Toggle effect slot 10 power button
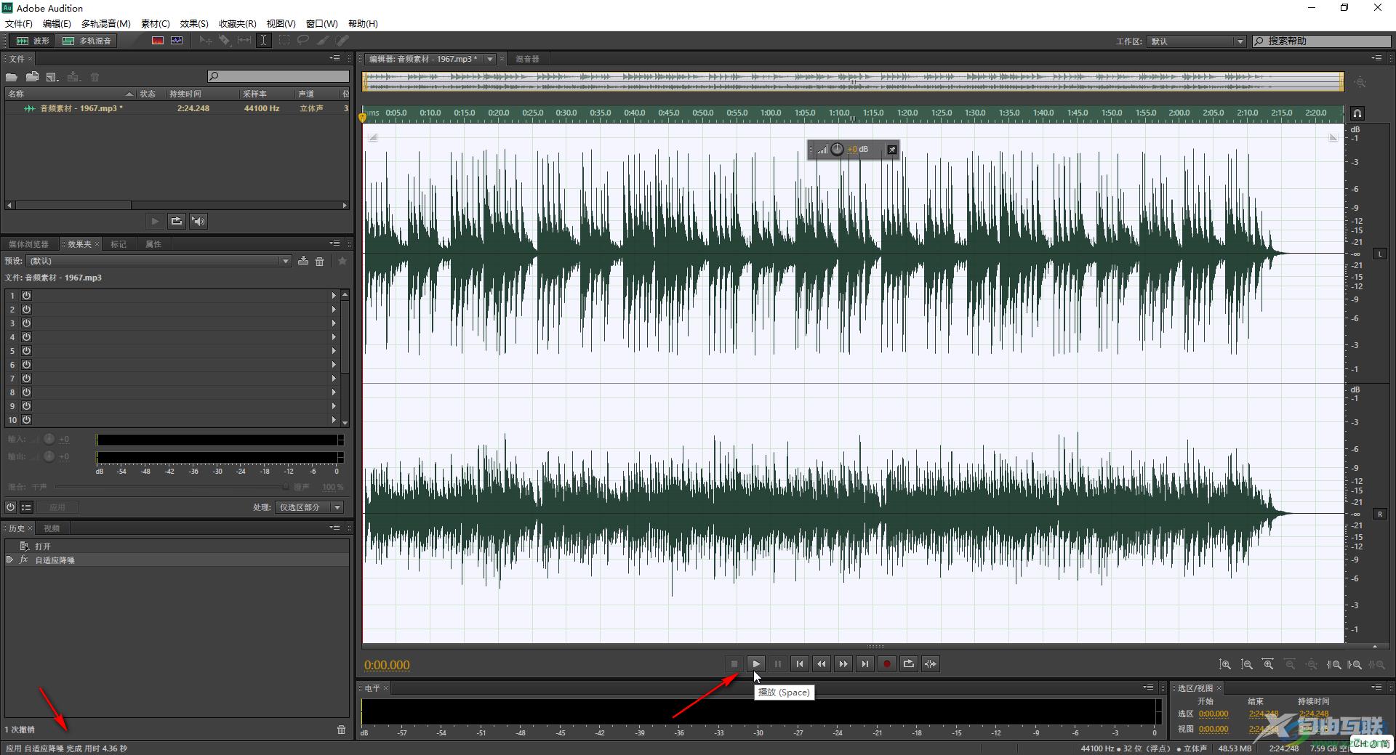 26,420
